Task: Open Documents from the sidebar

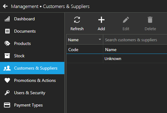Action: click(32, 31)
